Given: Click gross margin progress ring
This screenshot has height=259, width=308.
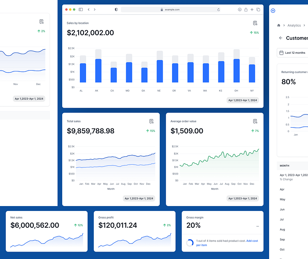Looking at the screenshot, I should tap(190, 243).
